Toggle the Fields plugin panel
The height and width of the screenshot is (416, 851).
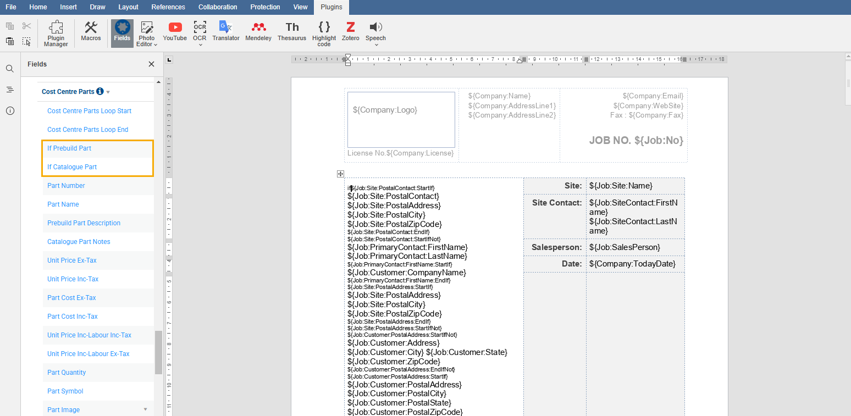pos(122,32)
